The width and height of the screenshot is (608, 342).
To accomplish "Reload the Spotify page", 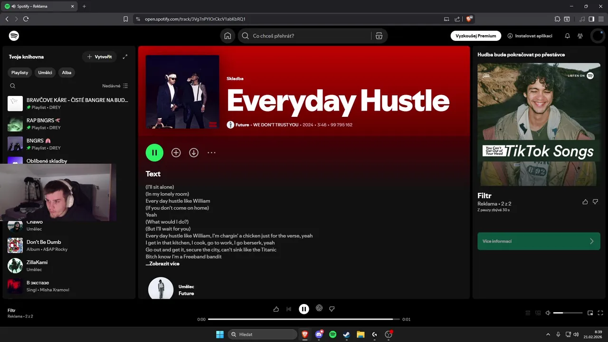I will [26, 19].
